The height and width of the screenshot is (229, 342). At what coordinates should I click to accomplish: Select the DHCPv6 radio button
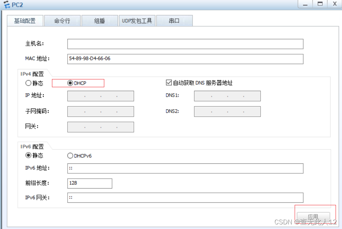pyautogui.click(x=70, y=156)
